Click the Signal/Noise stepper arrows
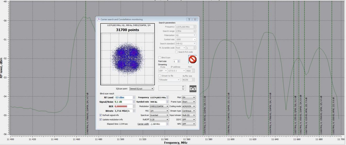 pyautogui.click(x=134, y=102)
